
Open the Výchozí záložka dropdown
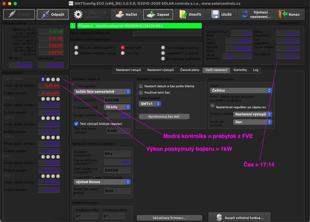(x=253, y=114)
